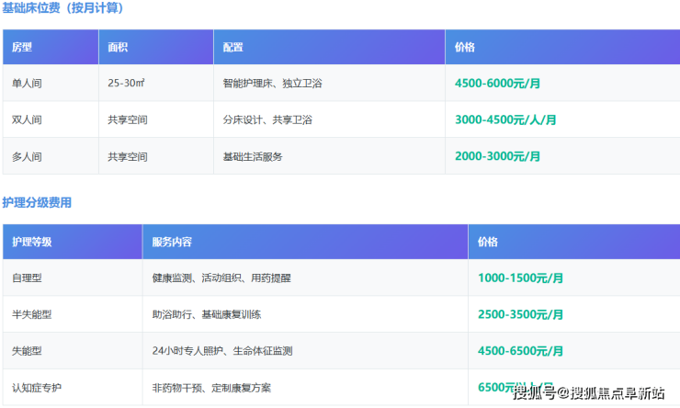Click the 基础床位费 section heading
Screen dimensions: 680x408
click(62, 8)
